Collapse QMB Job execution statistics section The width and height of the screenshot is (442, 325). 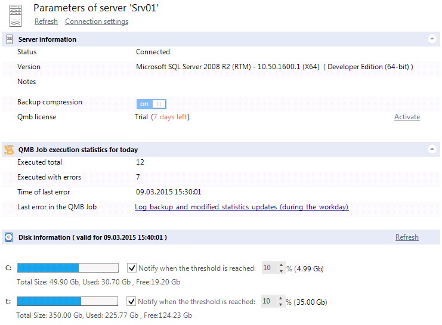point(432,149)
